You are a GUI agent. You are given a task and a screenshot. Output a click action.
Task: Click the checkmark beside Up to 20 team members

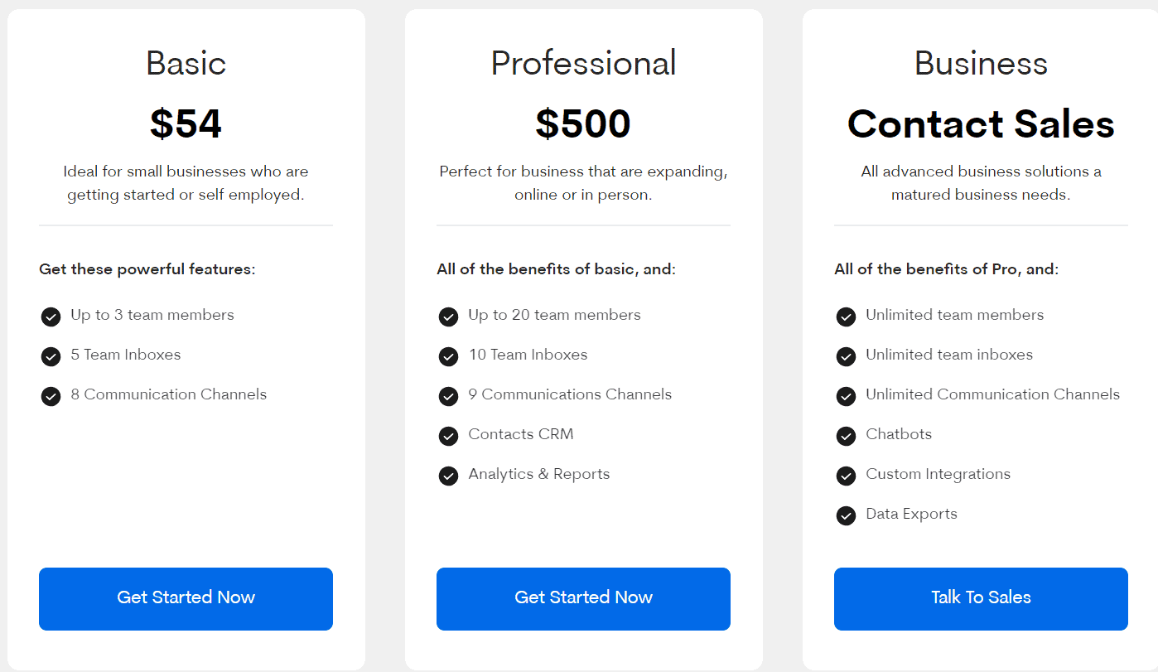(448, 317)
